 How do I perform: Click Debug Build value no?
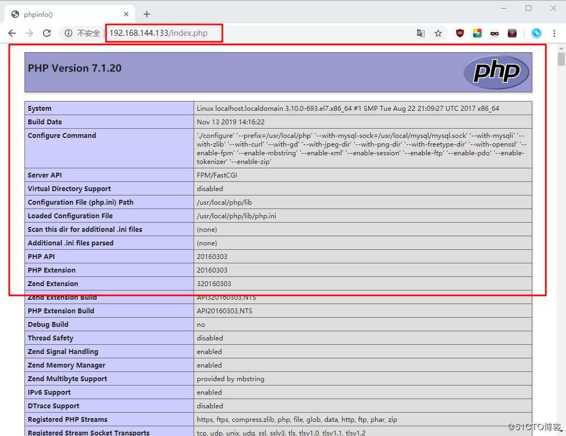pos(201,325)
